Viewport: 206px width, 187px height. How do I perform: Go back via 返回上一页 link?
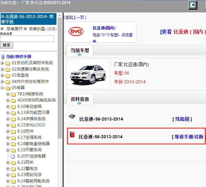(75, 17)
